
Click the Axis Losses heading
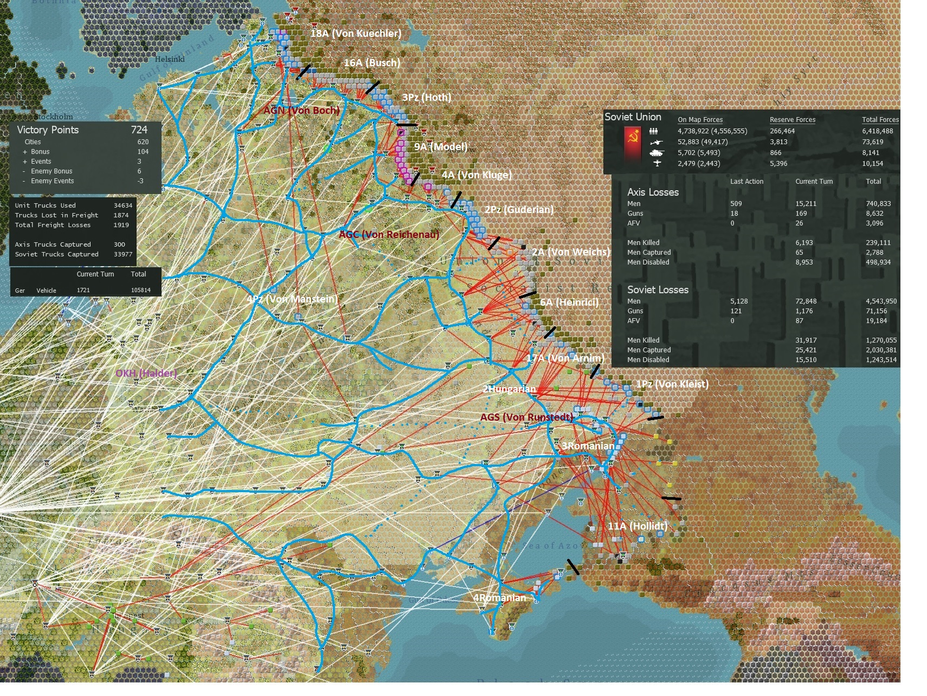point(653,192)
